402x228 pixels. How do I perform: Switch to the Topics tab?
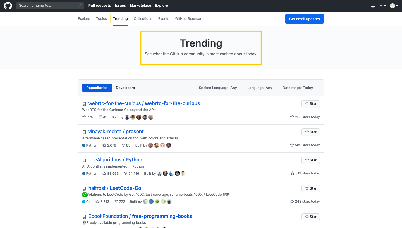(x=101, y=18)
